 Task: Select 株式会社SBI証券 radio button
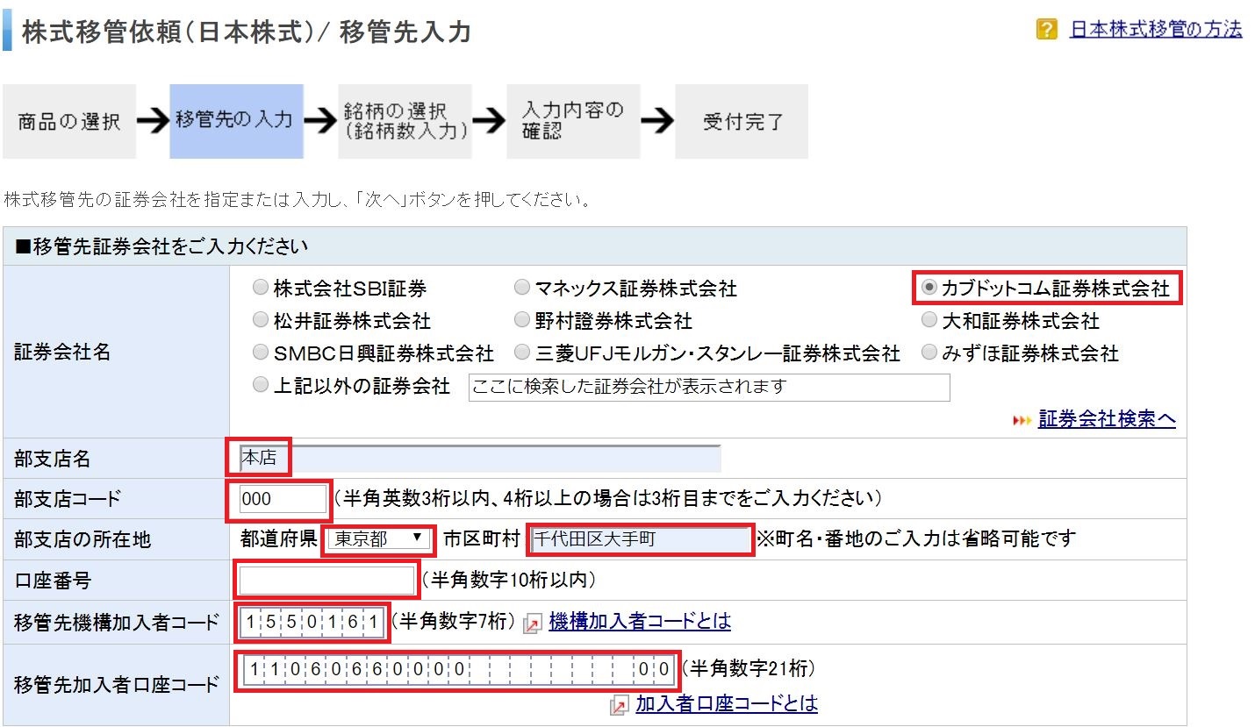coord(260,288)
